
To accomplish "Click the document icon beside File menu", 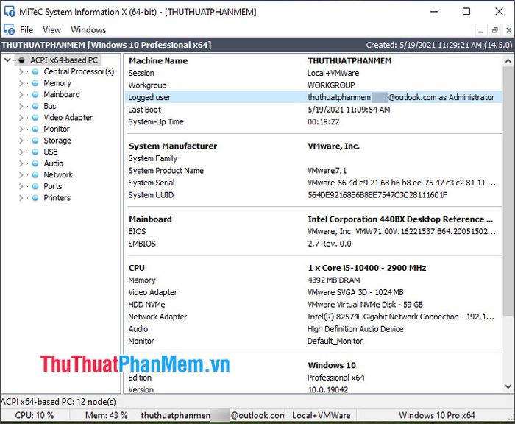I will pos(9,29).
